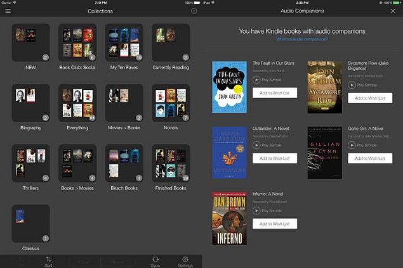Viewport: 403px width, 268px height.
Task: Play sample for Outlander: A Novel
Action: (x=267, y=145)
